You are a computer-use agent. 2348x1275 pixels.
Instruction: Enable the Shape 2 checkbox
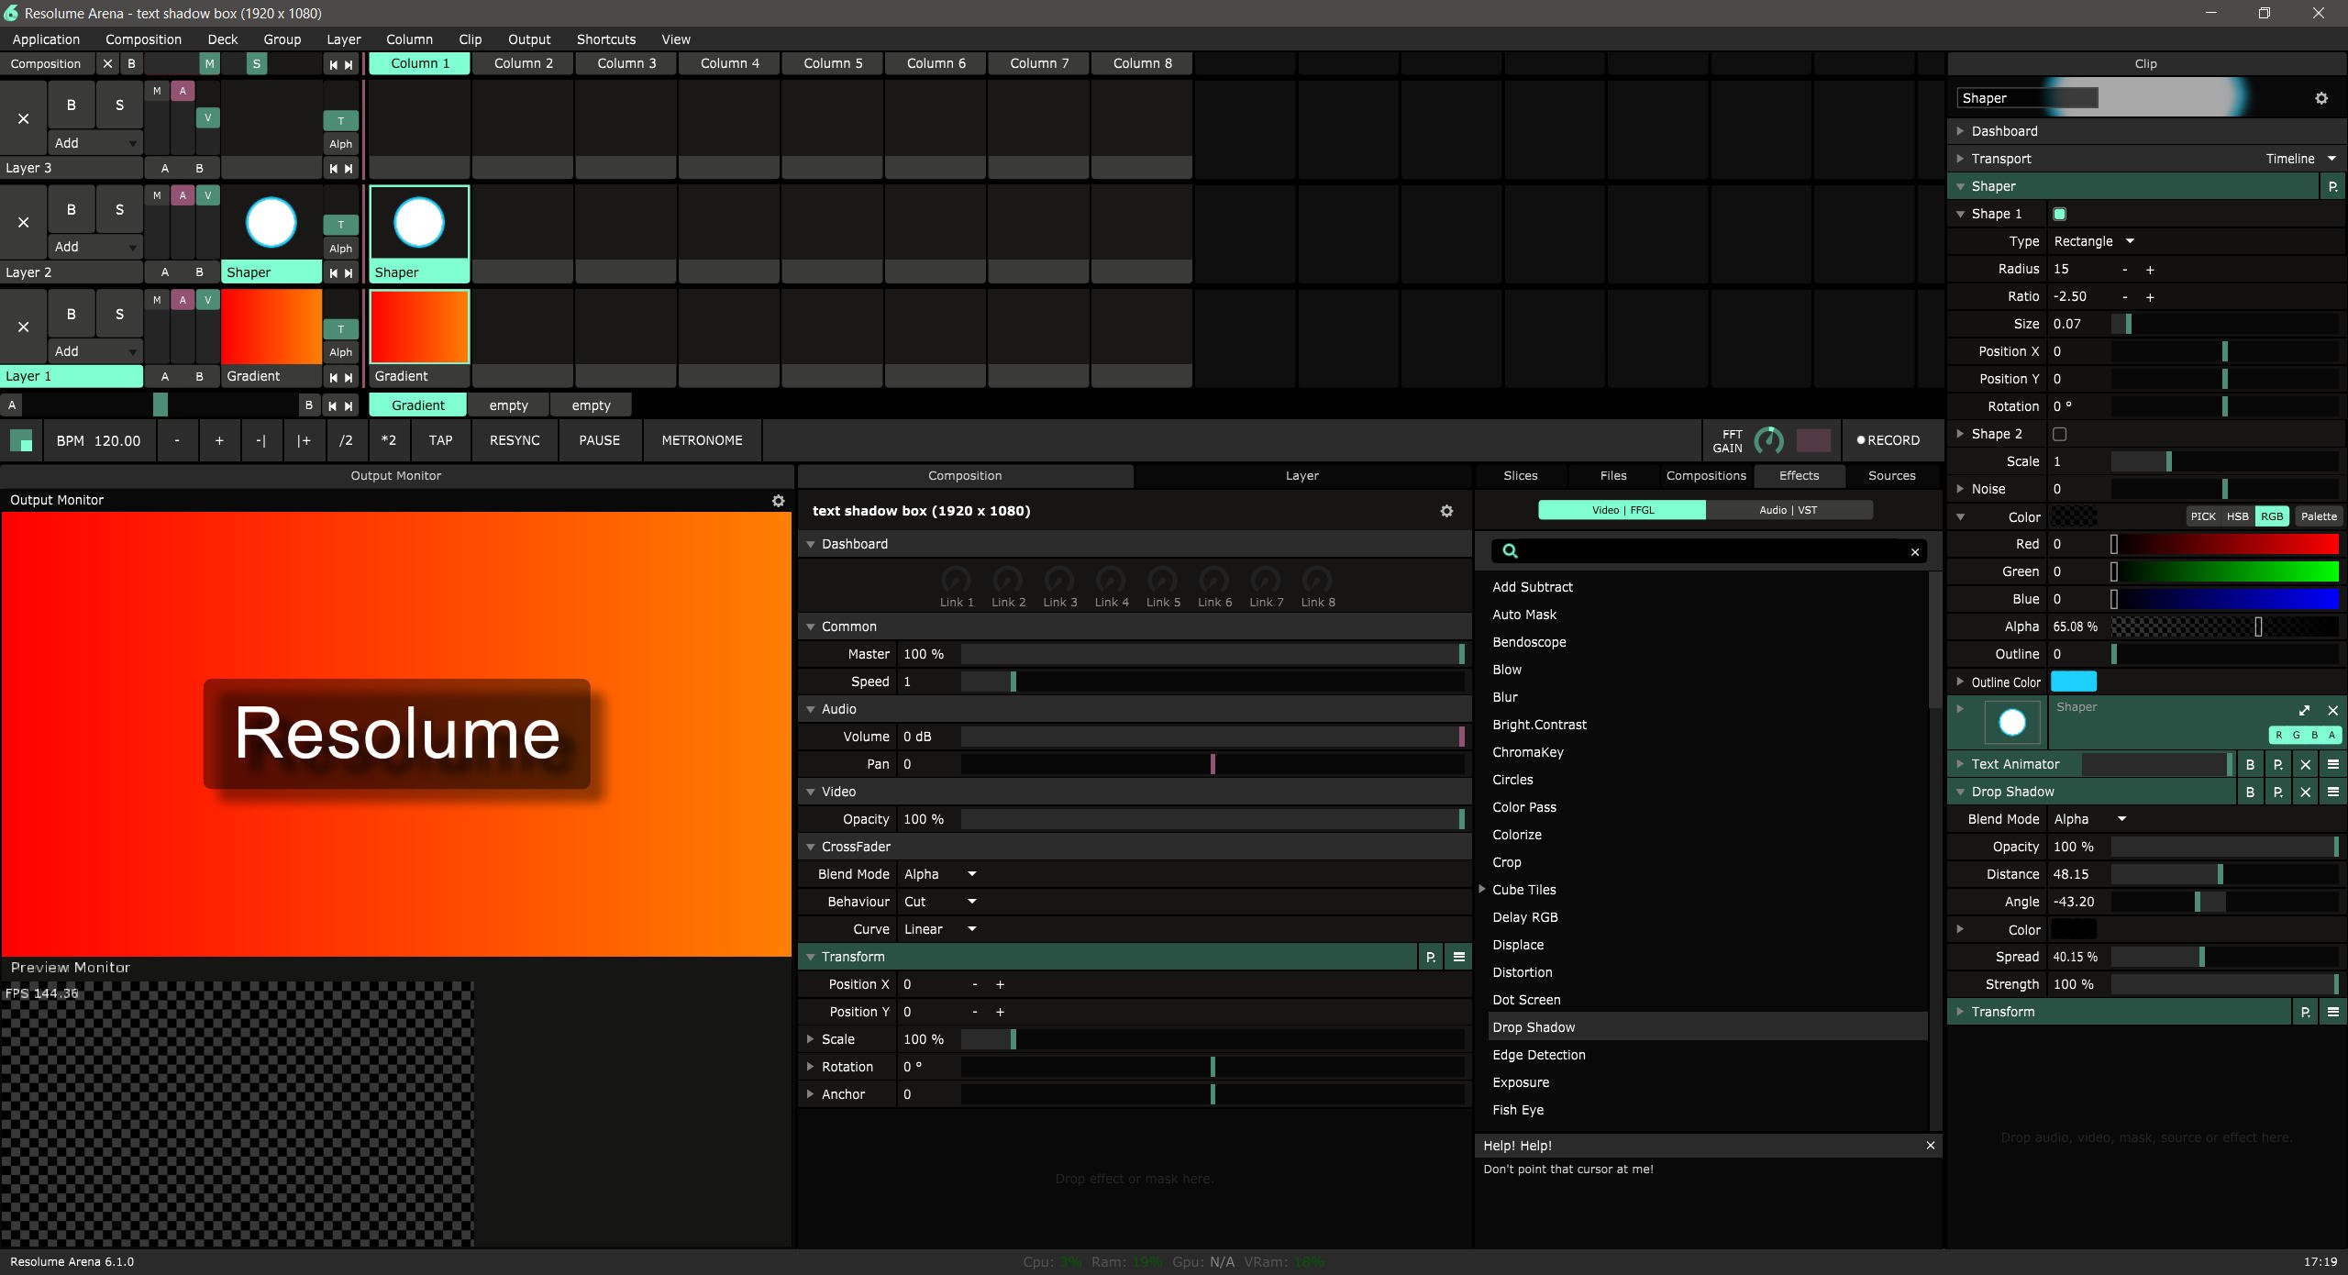[2060, 434]
